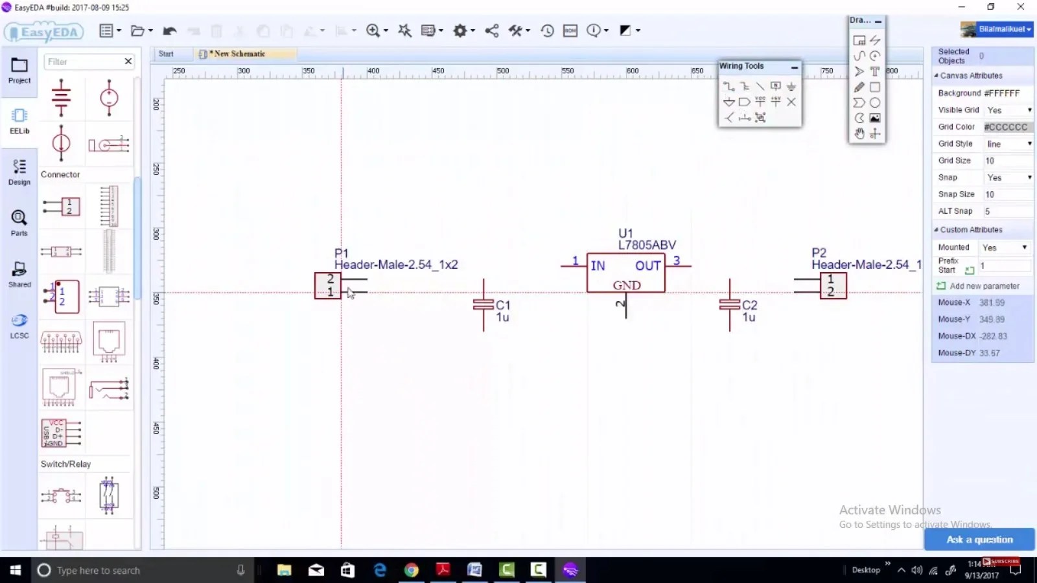Screen dimensions: 1037x583
Task: Select the Net Label tool
Action: 776,86
